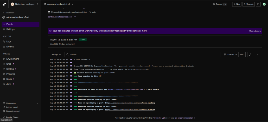Click the Render logo icon
Screen dimensions: 268x122
(x=4, y=4)
